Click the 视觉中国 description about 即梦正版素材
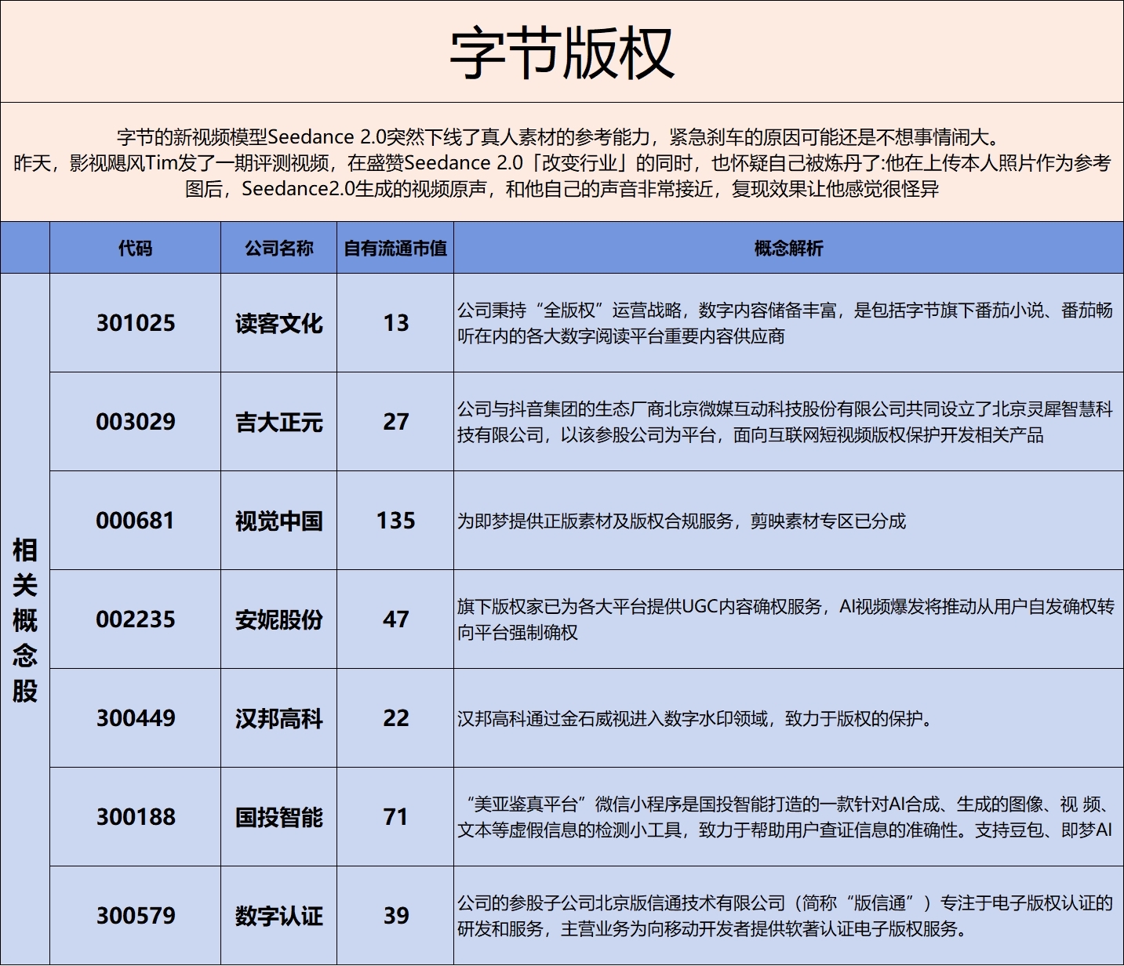The image size is (1124, 966). point(682,521)
